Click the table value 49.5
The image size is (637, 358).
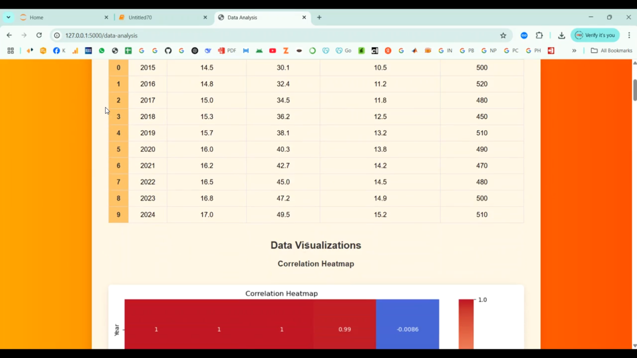(283, 215)
